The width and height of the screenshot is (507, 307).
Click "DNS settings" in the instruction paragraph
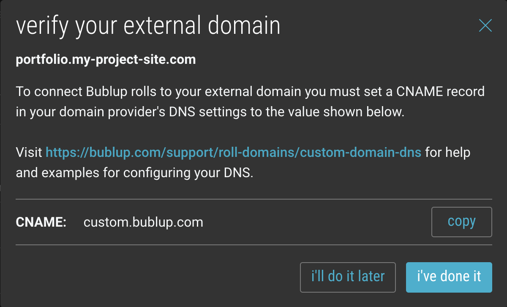(x=205, y=112)
